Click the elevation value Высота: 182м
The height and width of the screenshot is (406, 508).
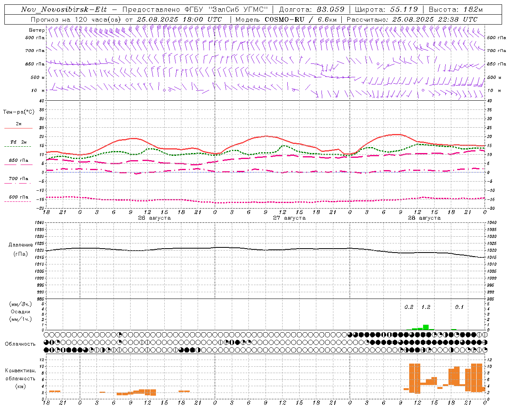(x=456, y=10)
